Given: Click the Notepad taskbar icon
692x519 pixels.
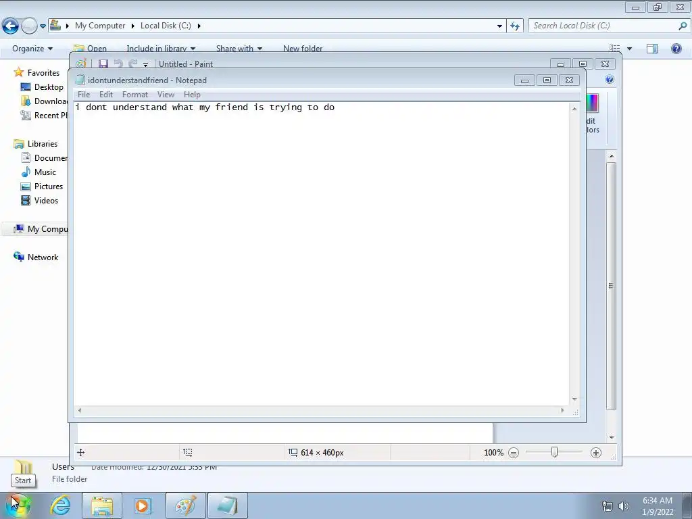Looking at the screenshot, I should 227,505.
